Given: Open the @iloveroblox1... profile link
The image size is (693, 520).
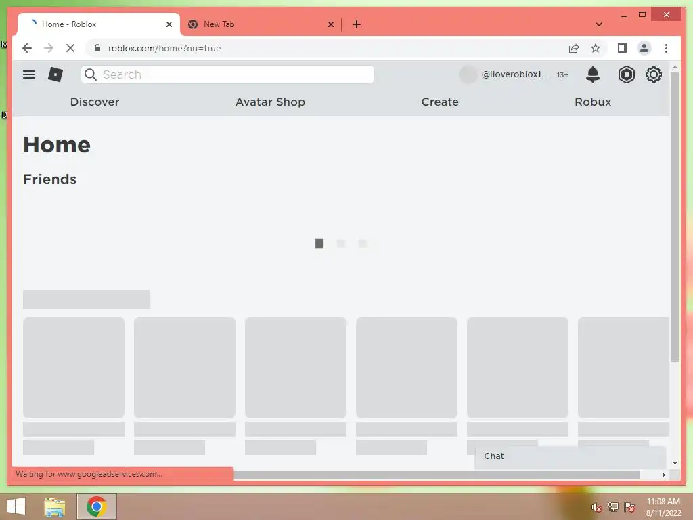Looking at the screenshot, I should (514, 74).
